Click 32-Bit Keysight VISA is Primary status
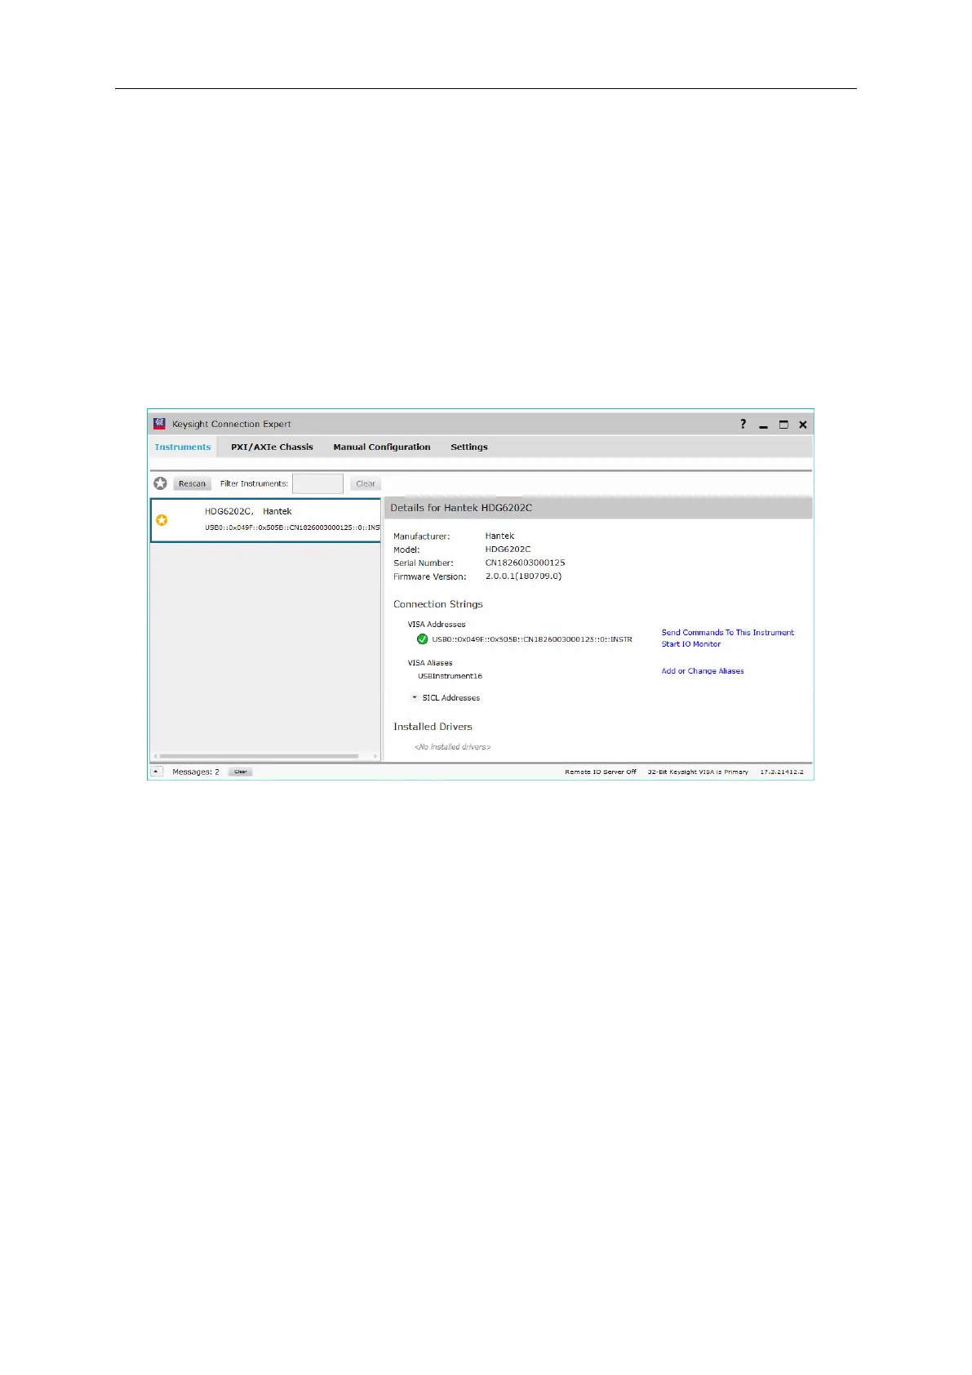This screenshot has height=1375, width=972. click(x=698, y=772)
